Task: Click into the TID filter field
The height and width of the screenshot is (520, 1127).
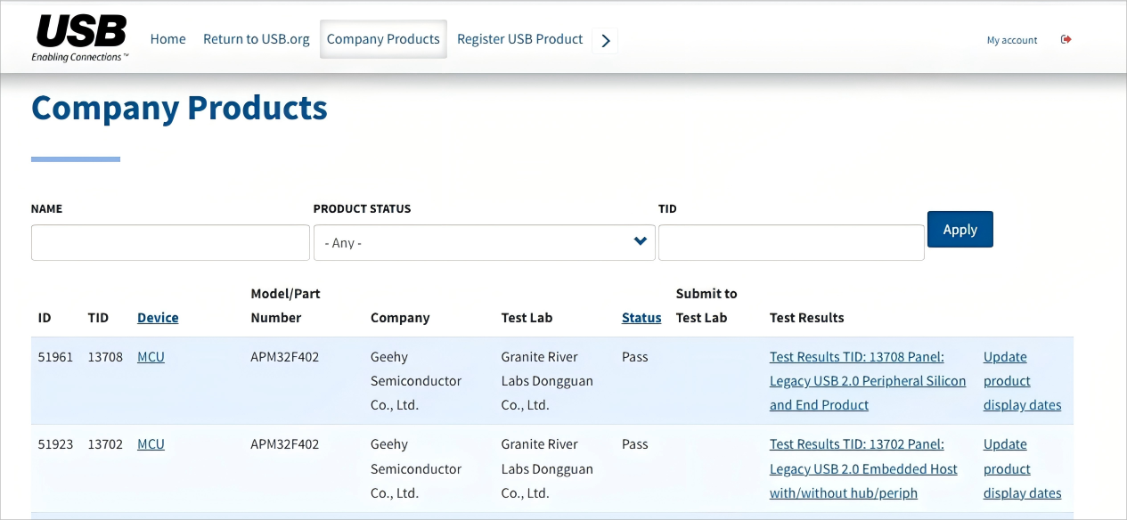Action: (x=790, y=242)
